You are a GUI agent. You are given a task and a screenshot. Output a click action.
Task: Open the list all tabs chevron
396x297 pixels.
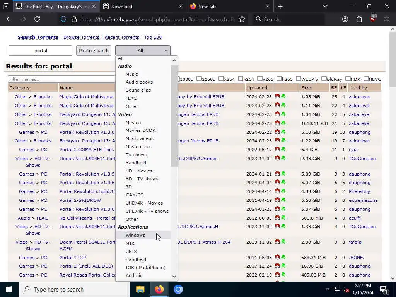(x=325, y=6)
